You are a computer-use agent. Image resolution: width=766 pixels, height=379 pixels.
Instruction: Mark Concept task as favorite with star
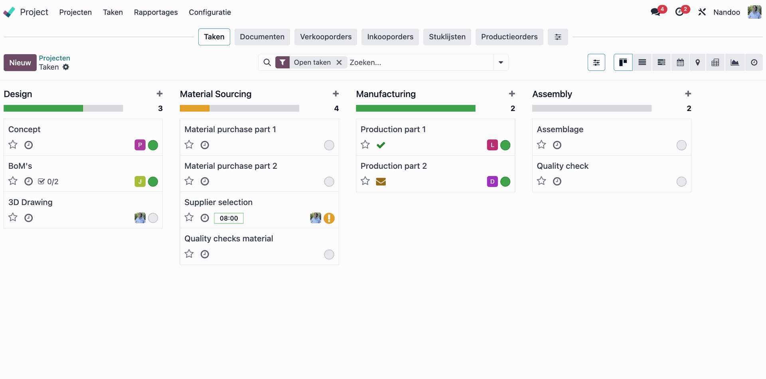point(13,145)
